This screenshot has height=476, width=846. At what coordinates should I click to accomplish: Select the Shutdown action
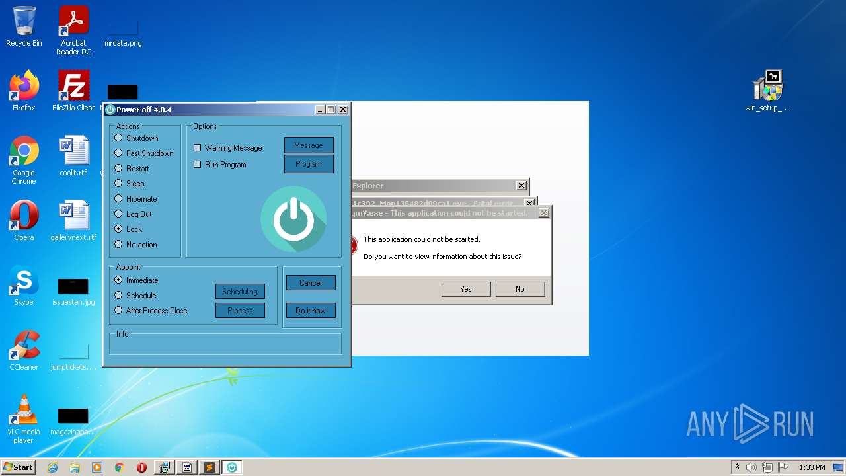click(136, 138)
